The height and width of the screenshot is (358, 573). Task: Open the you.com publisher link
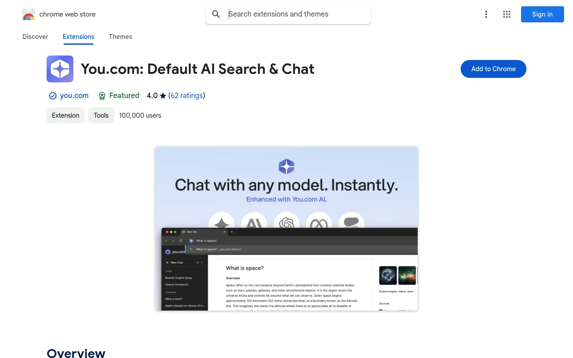click(x=74, y=96)
